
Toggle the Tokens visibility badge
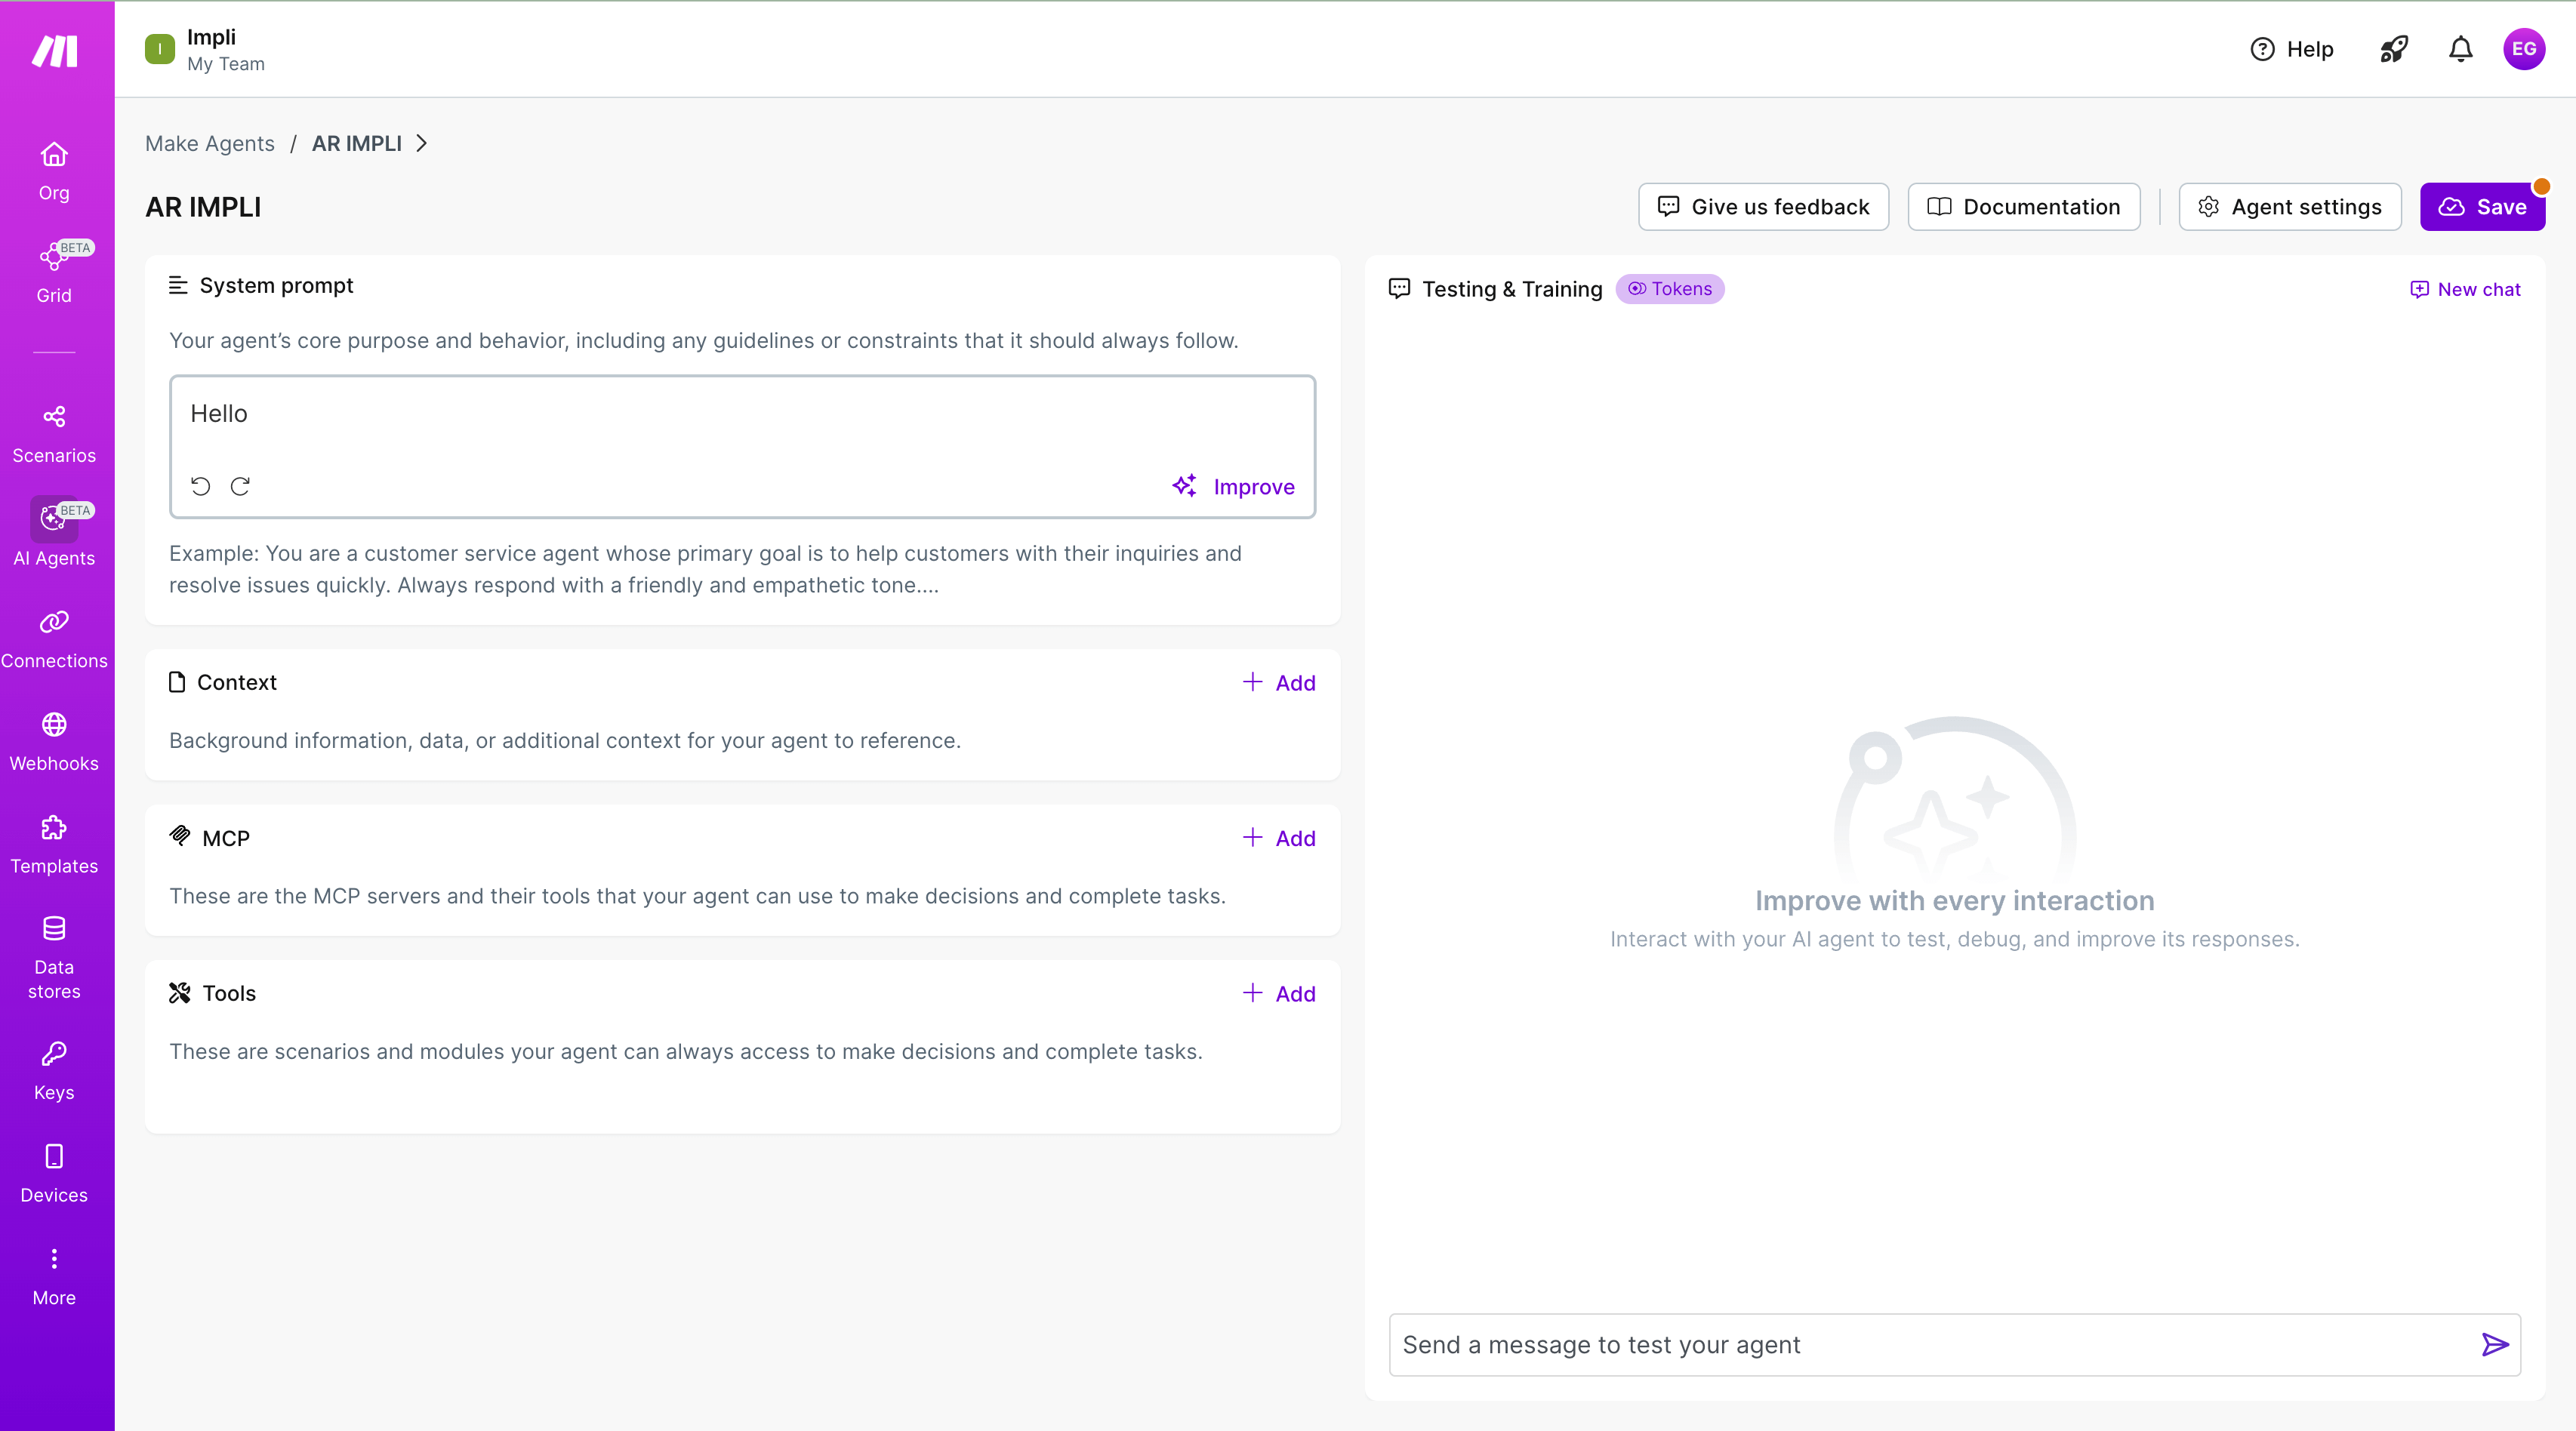coord(1669,289)
